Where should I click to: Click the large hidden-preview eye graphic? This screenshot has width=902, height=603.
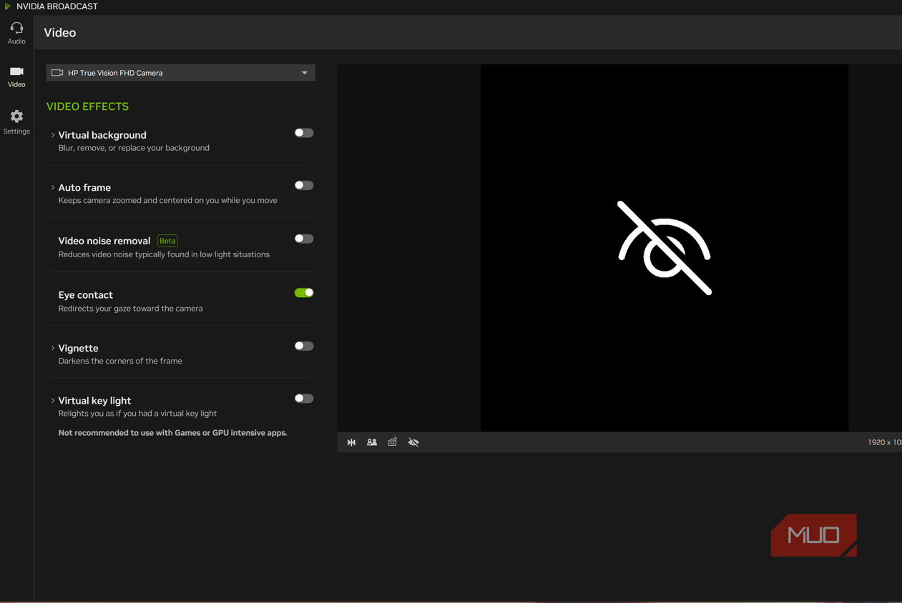[665, 248]
